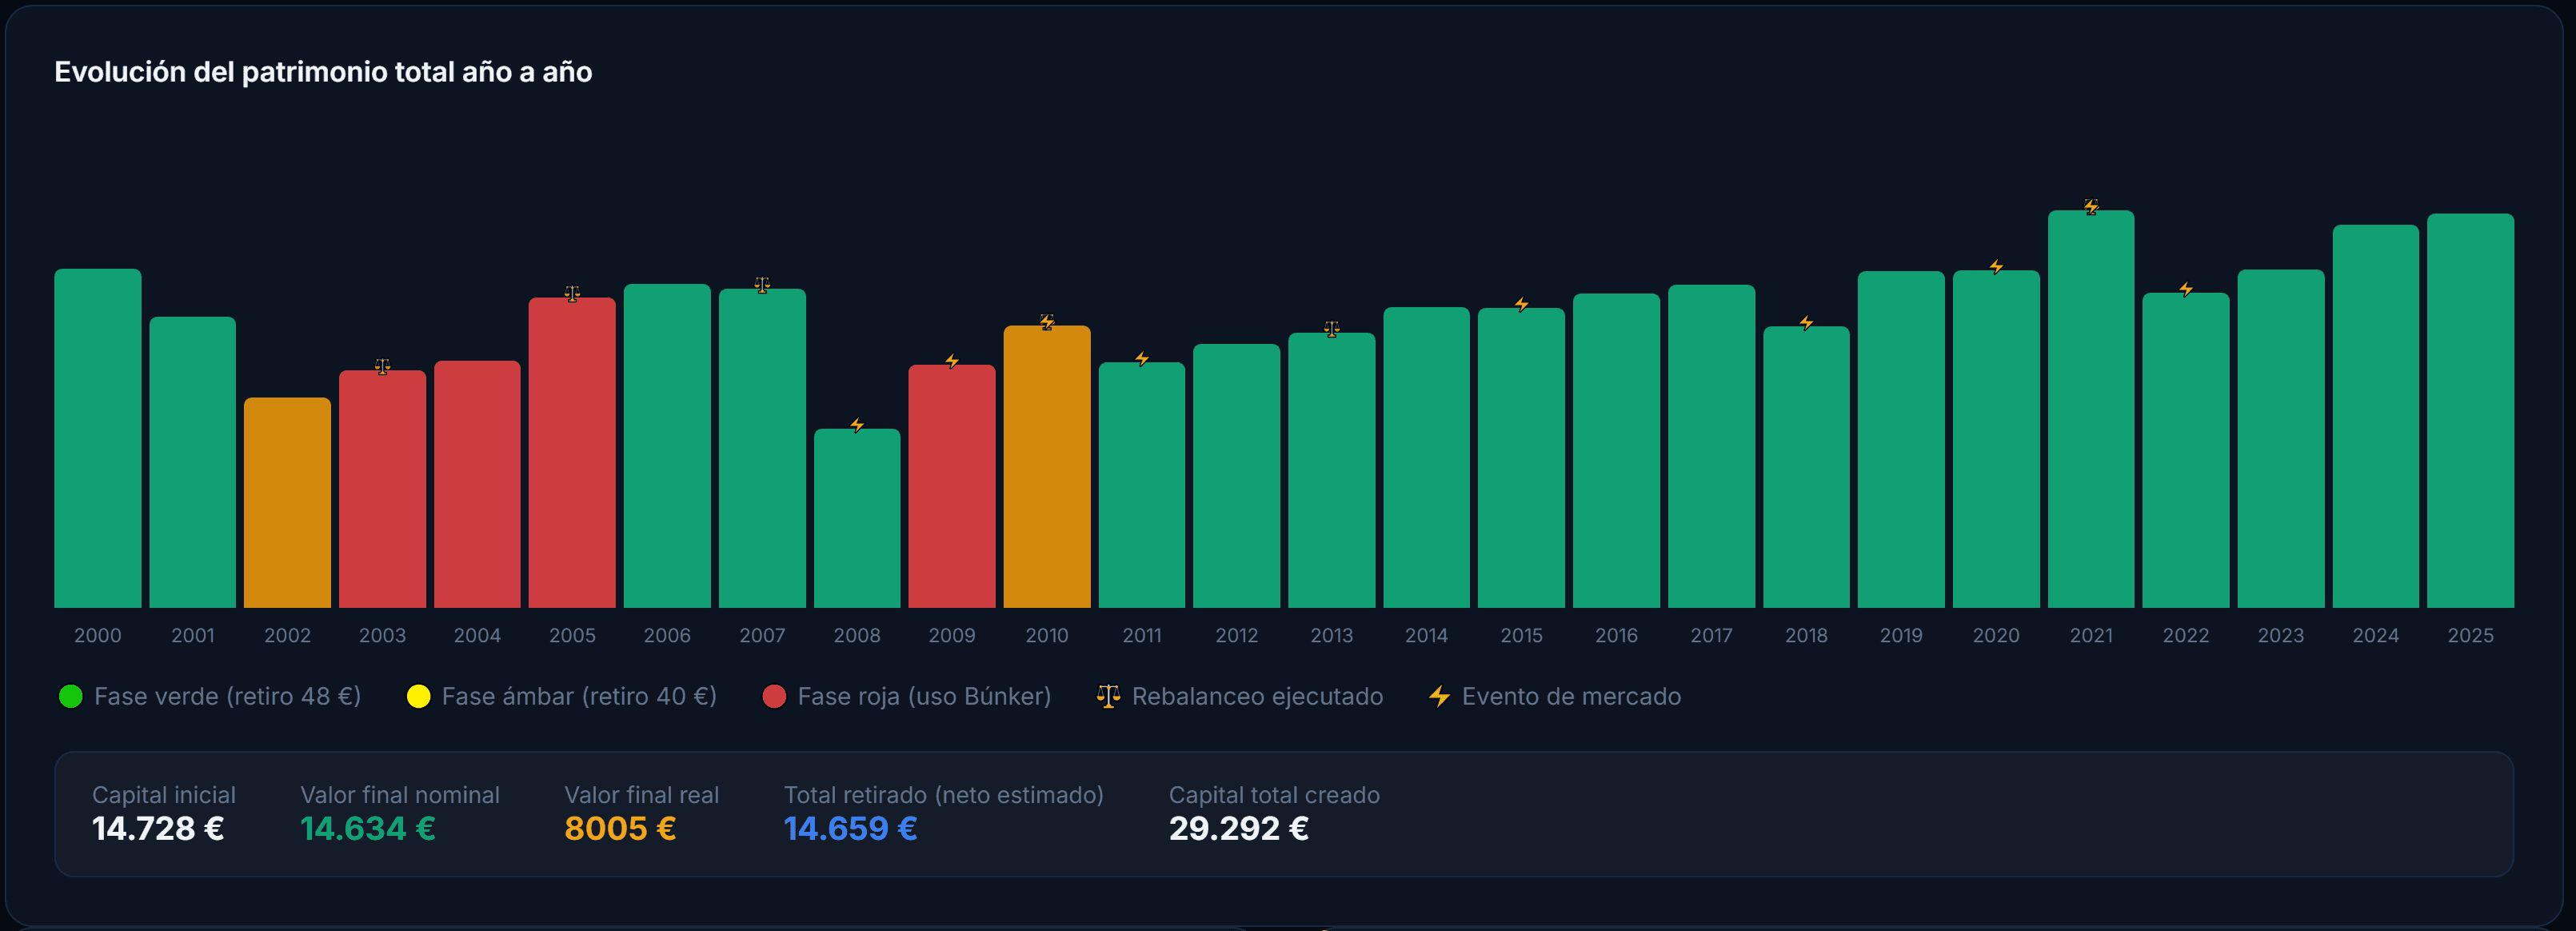Click the Capital inicial value 14.728 €
This screenshot has width=2576, height=931.
click(x=158, y=829)
